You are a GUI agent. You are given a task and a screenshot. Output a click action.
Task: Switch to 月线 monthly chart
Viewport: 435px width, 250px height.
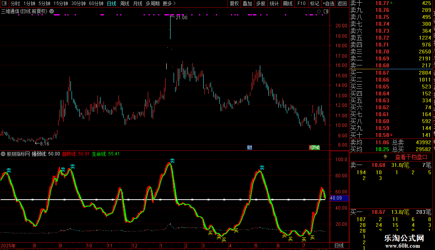137,3
